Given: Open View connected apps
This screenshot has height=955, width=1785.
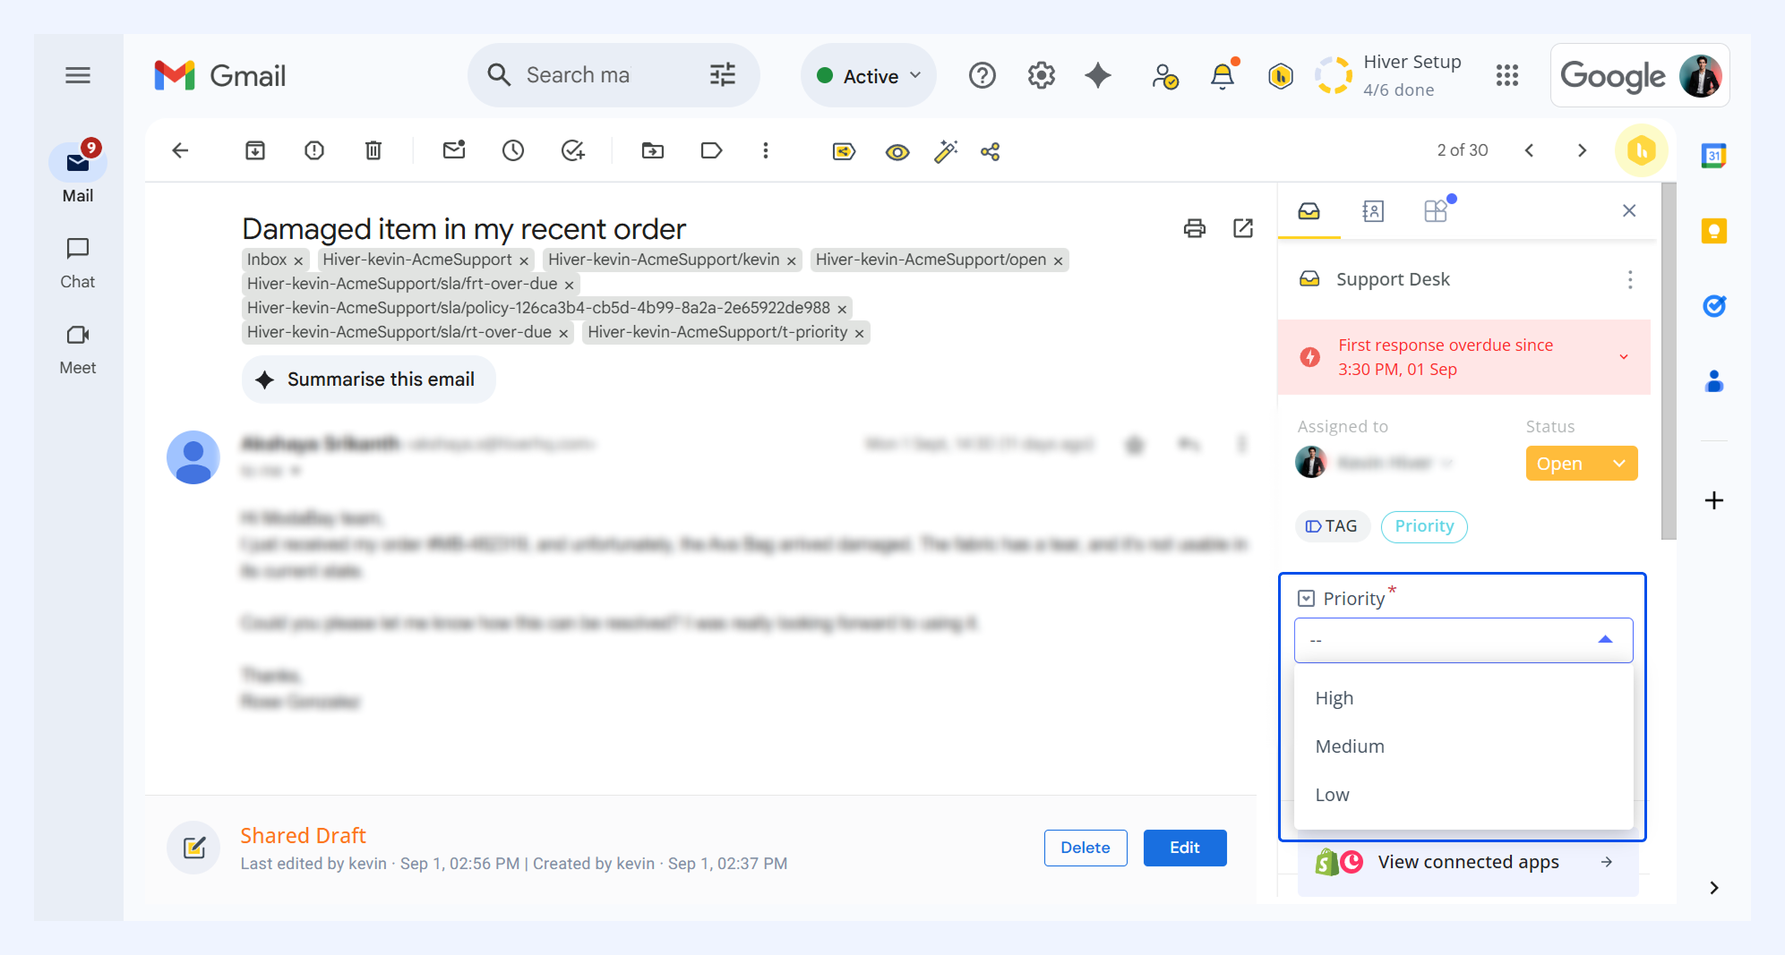Looking at the screenshot, I should (1468, 862).
